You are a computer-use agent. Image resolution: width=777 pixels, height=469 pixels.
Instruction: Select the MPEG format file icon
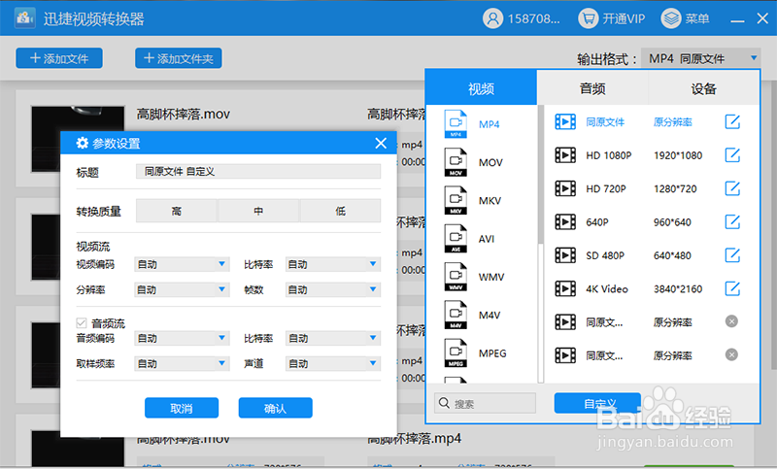456,352
